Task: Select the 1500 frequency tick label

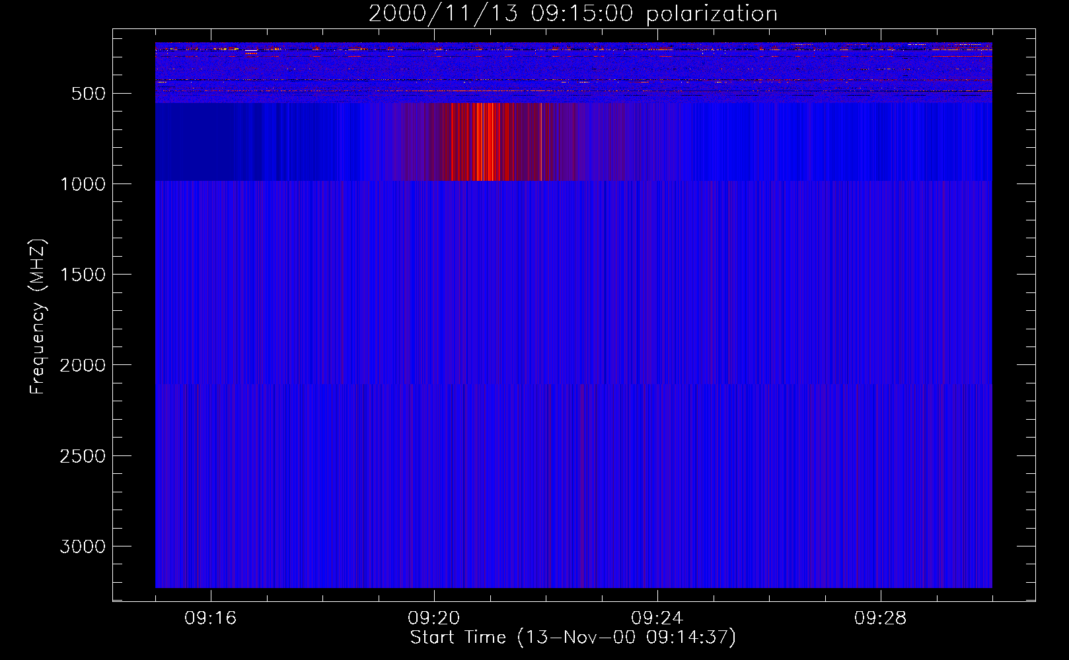Action: [83, 275]
